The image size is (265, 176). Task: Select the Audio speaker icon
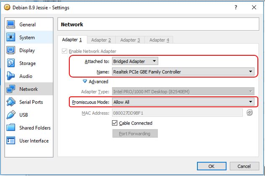pos(11,76)
